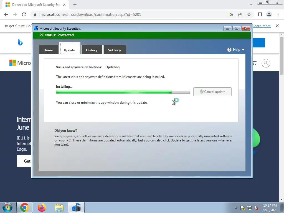Screen dimensions: 284x213
Task: Forward button in Chrome toolbar
Action: pyautogui.click(x=15, y=14)
